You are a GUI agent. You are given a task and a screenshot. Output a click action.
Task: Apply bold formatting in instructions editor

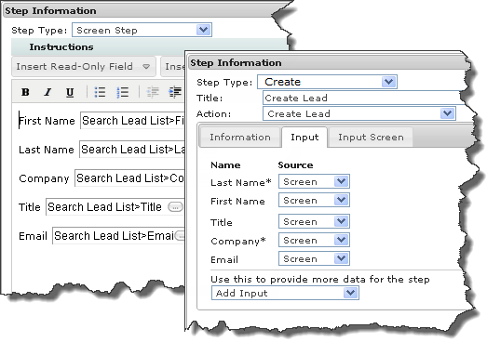click(x=25, y=92)
